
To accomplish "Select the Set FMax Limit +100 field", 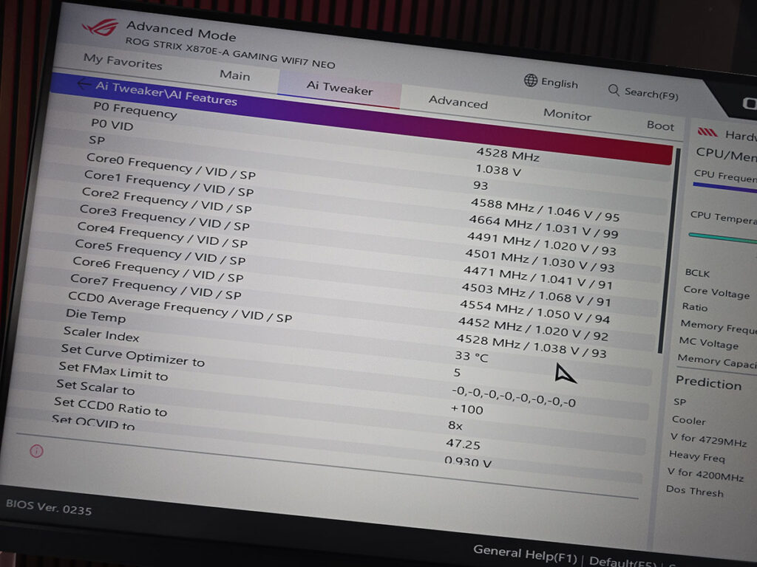I will 466,410.
